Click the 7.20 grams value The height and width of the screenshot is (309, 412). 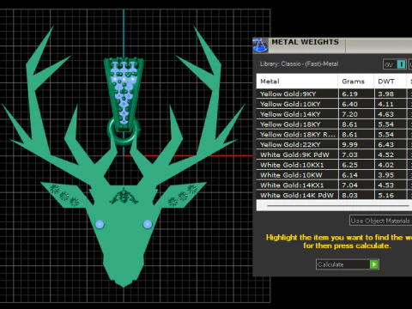click(349, 114)
